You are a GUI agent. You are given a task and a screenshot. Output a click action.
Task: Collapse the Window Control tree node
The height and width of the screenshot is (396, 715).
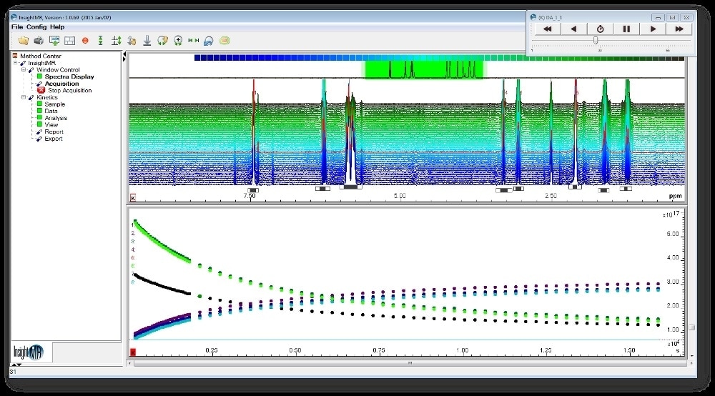23,70
